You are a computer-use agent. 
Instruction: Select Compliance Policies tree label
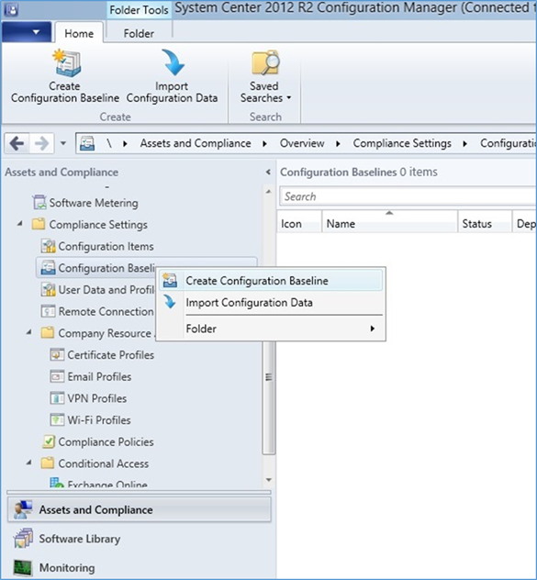coord(106,441)
